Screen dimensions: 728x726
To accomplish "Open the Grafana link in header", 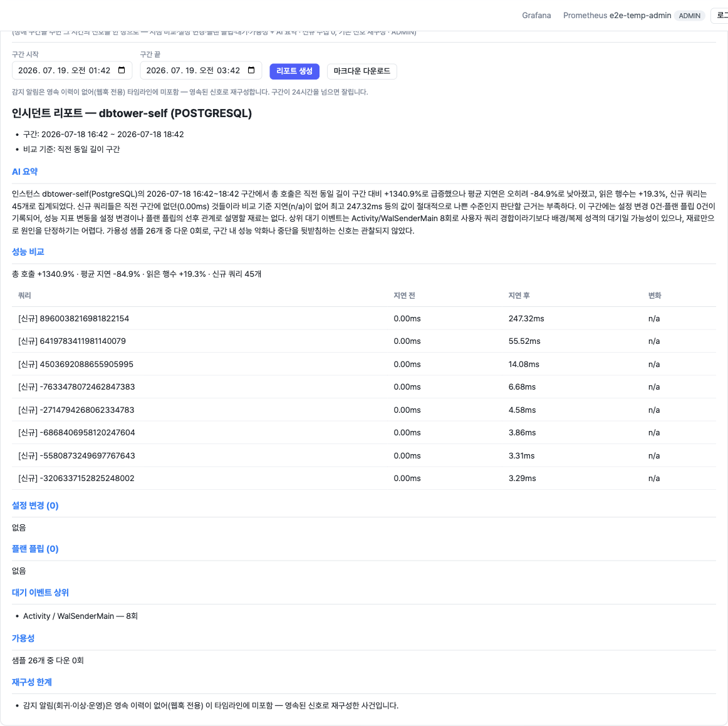I will click(x=536, y=15).
